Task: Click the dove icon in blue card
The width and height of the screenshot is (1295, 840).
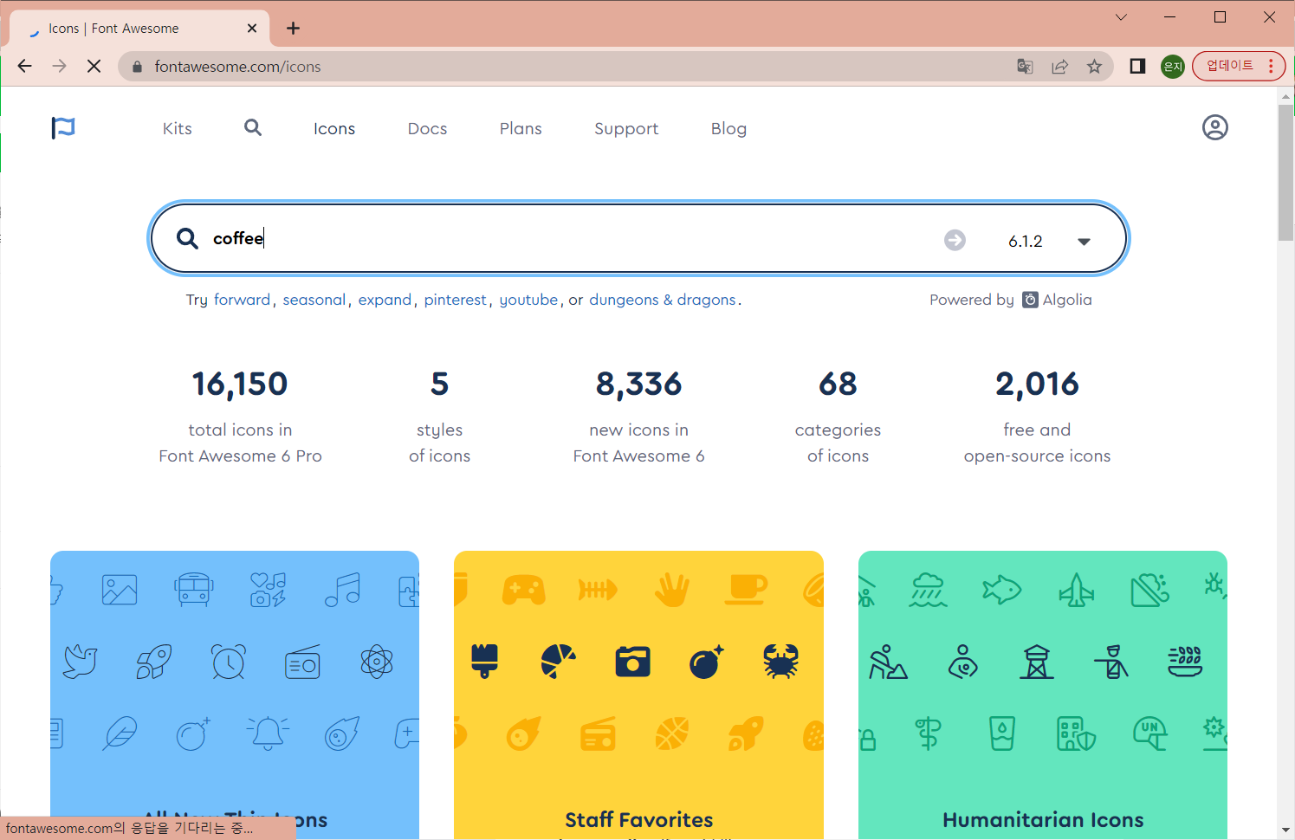Action: [x=81, y=662]
